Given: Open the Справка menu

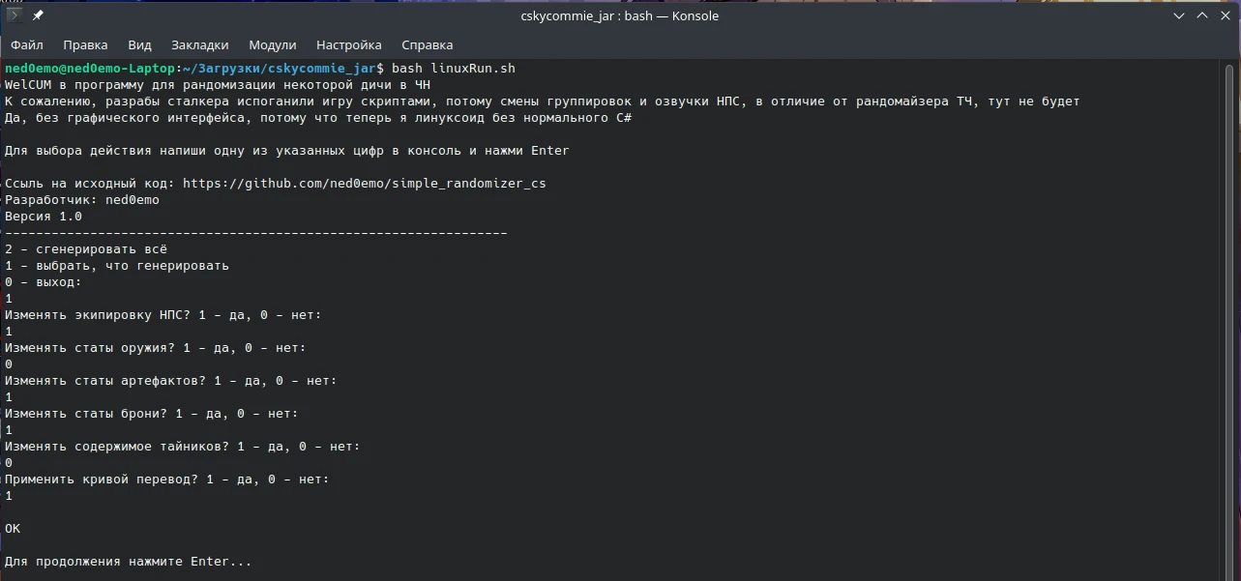Looking at the screenshot, I should [427, 44].
